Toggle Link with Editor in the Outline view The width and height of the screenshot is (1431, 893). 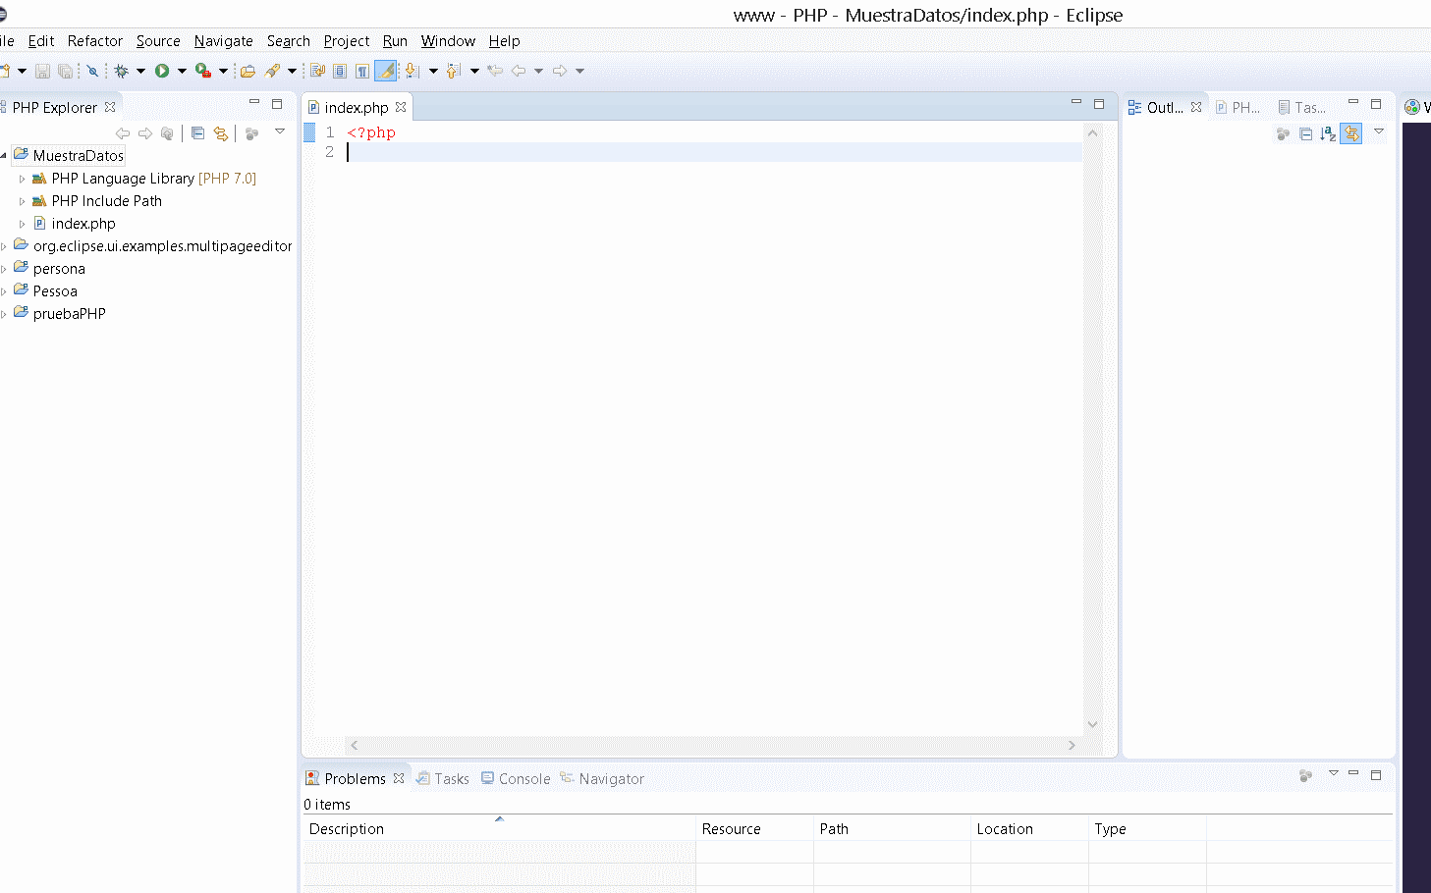(x=1350, y=133)
